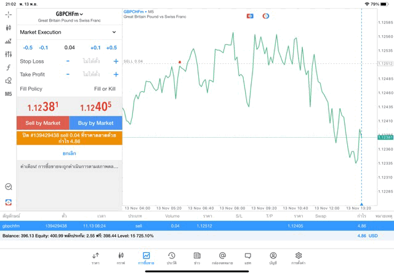Open indicators function icon in sidebar

tap(8, 68)
